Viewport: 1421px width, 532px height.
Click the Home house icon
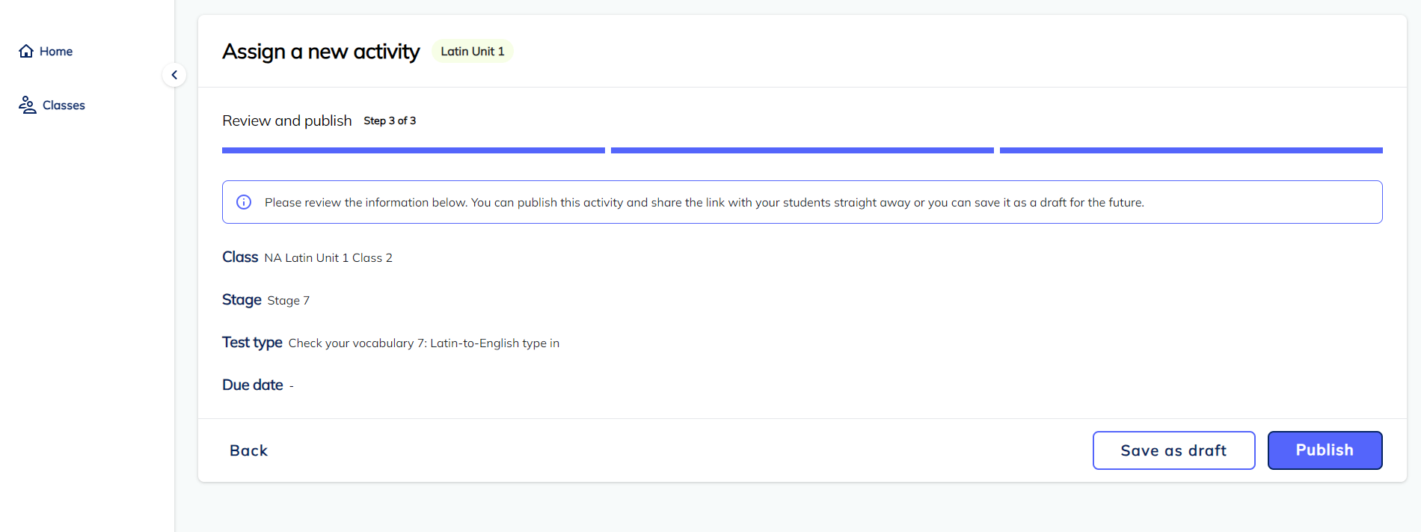pyautogui.click(x=26, y=51)
